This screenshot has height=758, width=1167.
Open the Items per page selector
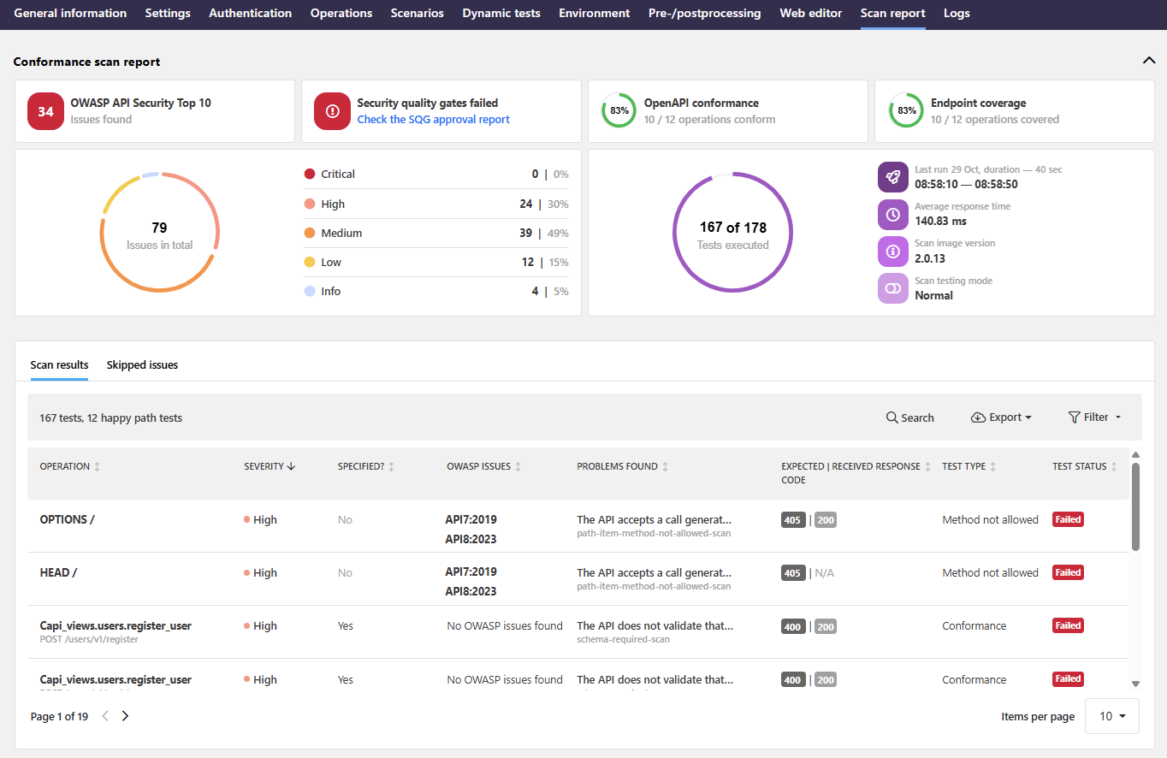click(1111, 716)
